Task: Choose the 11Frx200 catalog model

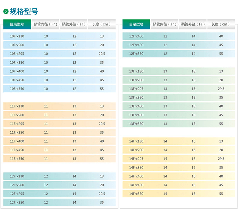Action: point(17,115)
